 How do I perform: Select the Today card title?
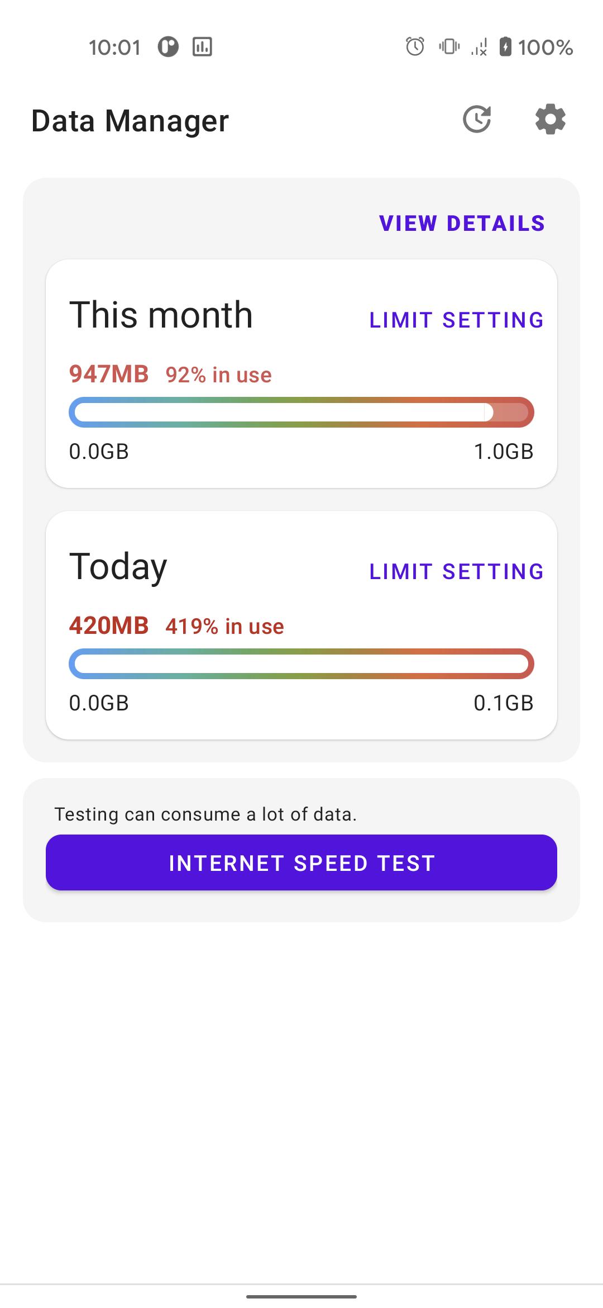pos(118,567)
